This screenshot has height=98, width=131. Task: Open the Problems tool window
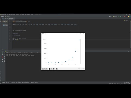click(x=13, y=82)
